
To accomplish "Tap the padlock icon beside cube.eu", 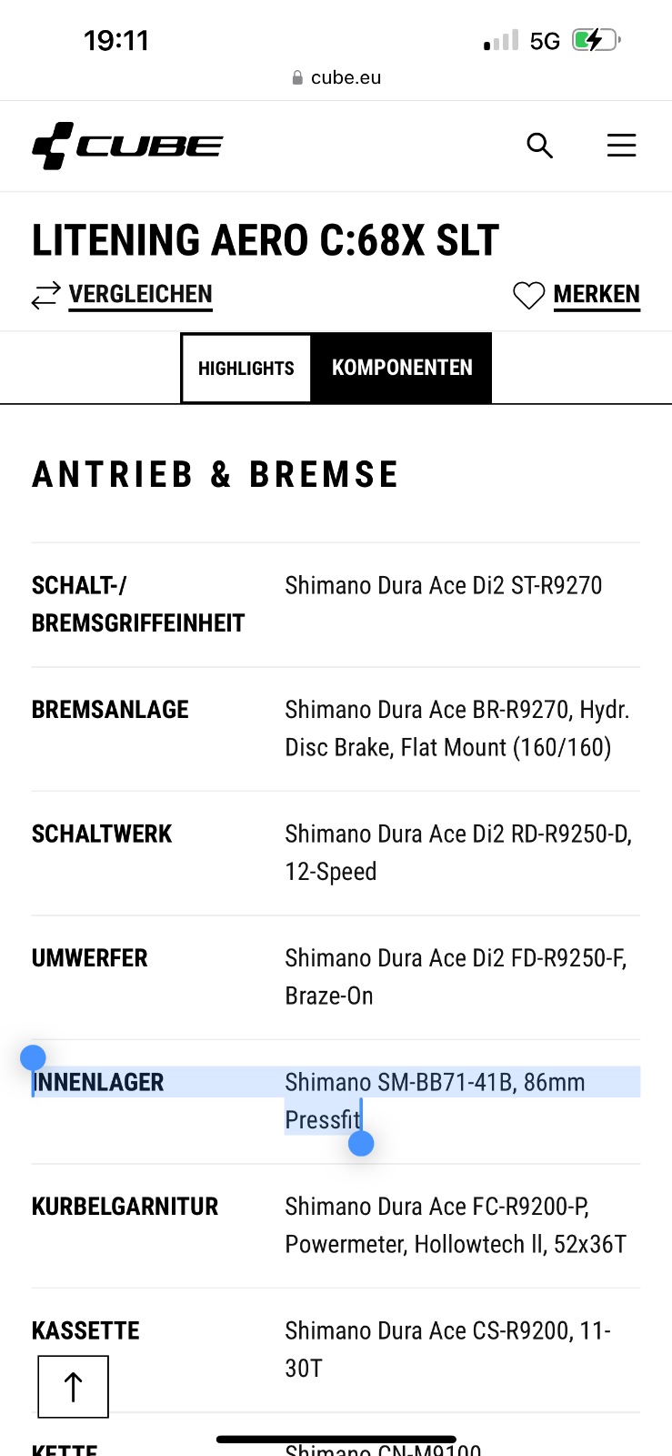I will pyautogui.click(x=297, y=78).
